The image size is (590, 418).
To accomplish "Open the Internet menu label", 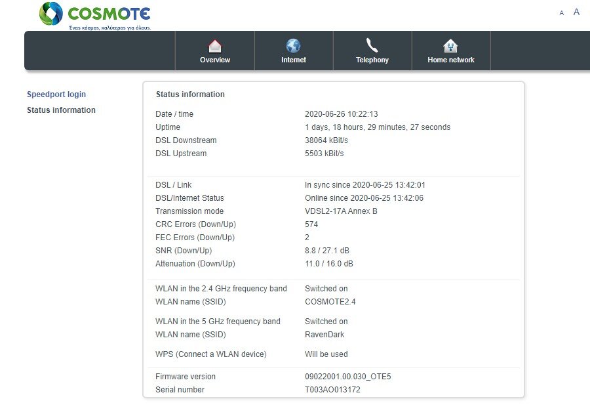I will [x=294, y=60].
